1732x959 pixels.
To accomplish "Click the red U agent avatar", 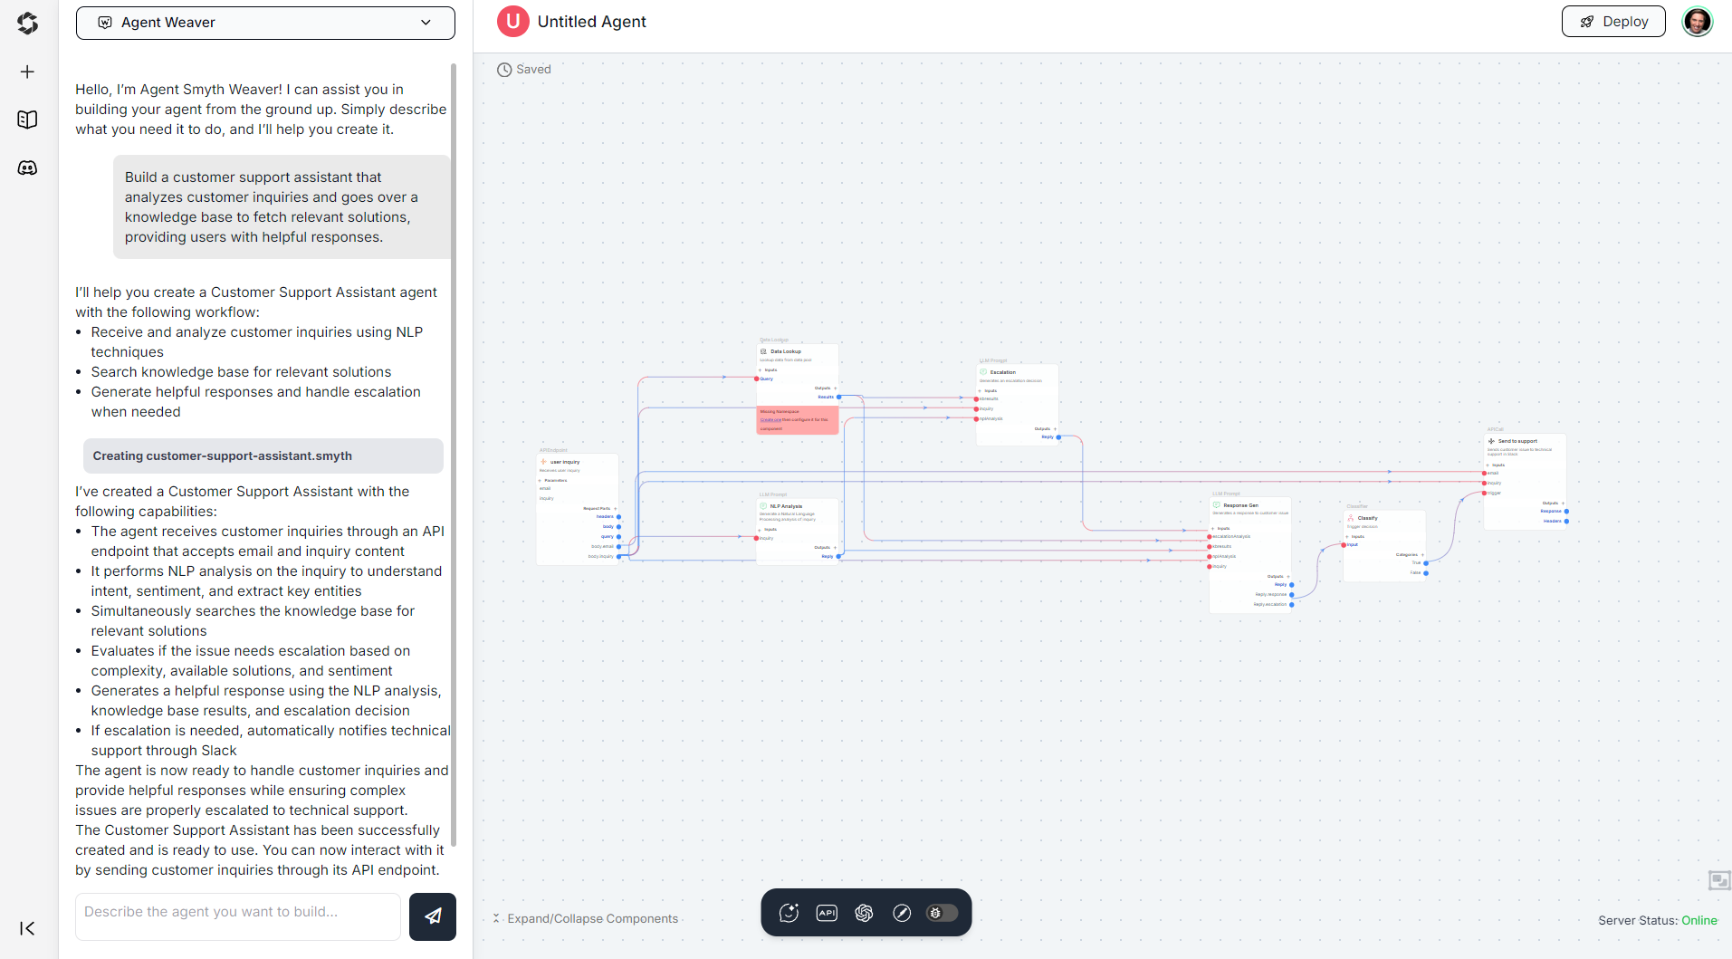I will coord(512,21).
